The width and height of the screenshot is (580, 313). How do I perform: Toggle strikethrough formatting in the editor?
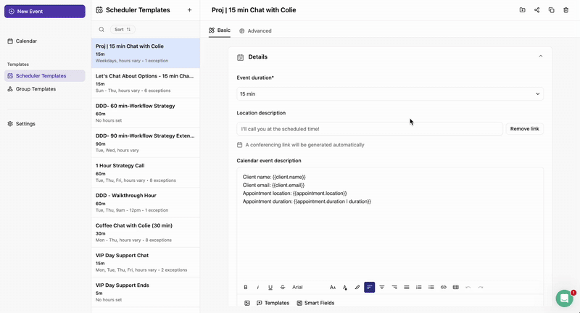click(283, 288)
